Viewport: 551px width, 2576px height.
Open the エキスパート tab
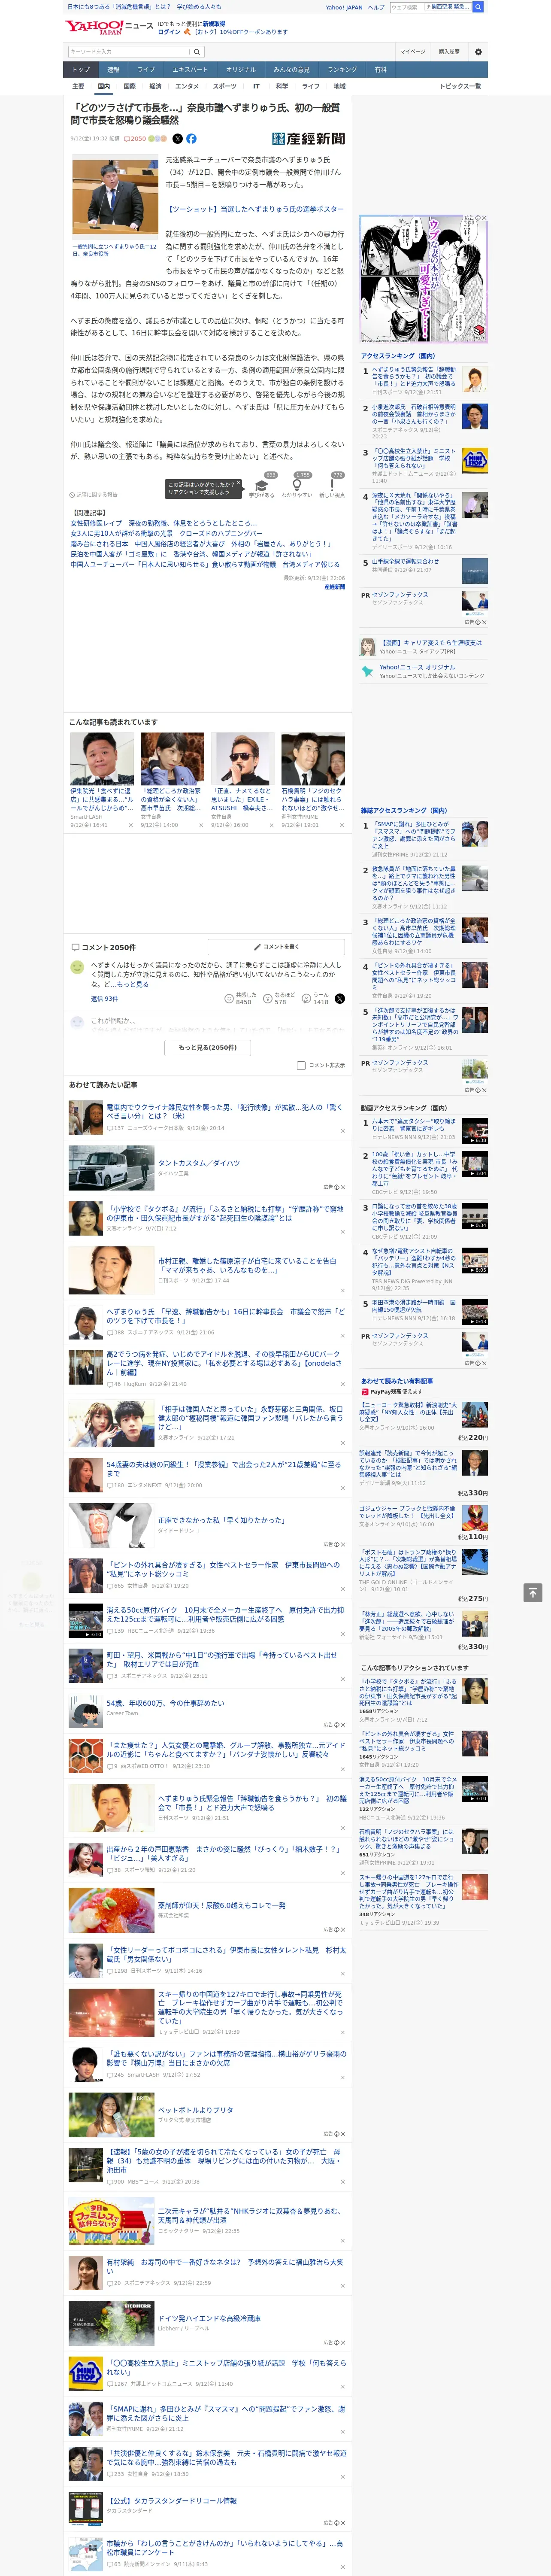190,69
